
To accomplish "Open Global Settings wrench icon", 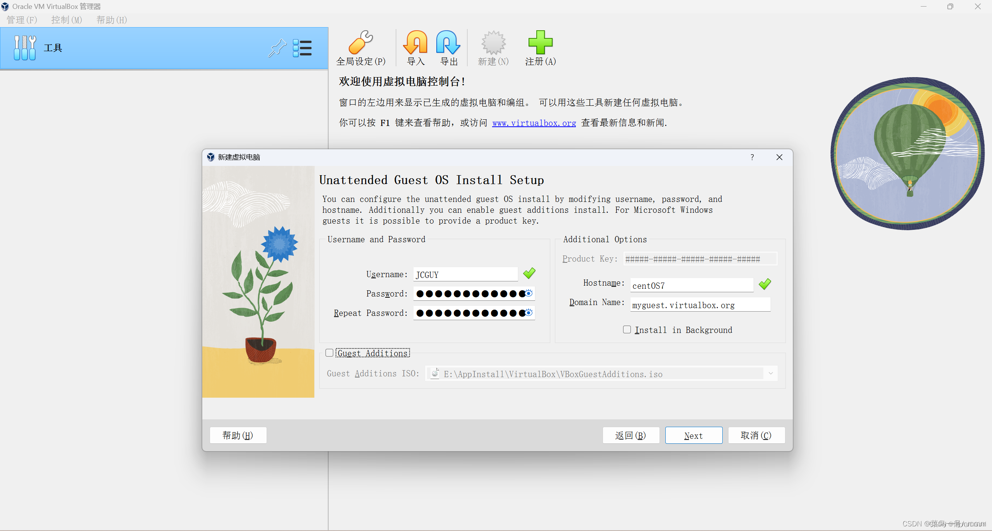I will (x=360, y=43).
